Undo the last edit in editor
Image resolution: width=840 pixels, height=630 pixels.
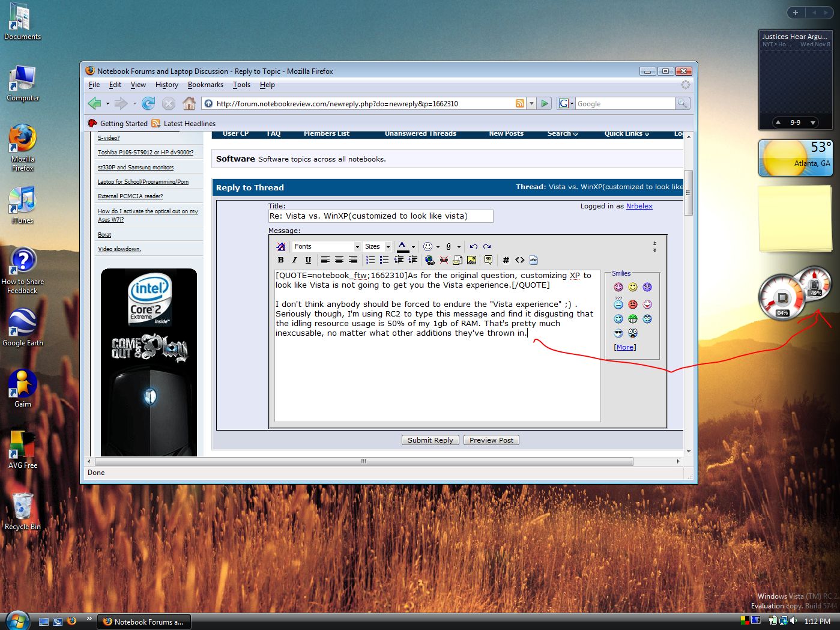473,246
